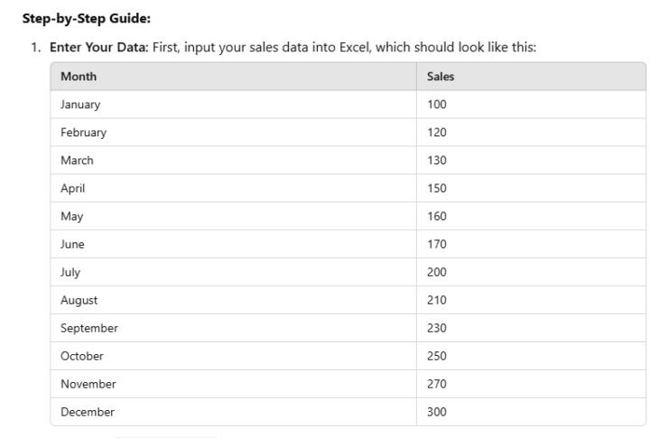Screen dimensions: 650x438
Task: Click the Step-by-Step Guide heading
Action: click(x=86, y=18)
